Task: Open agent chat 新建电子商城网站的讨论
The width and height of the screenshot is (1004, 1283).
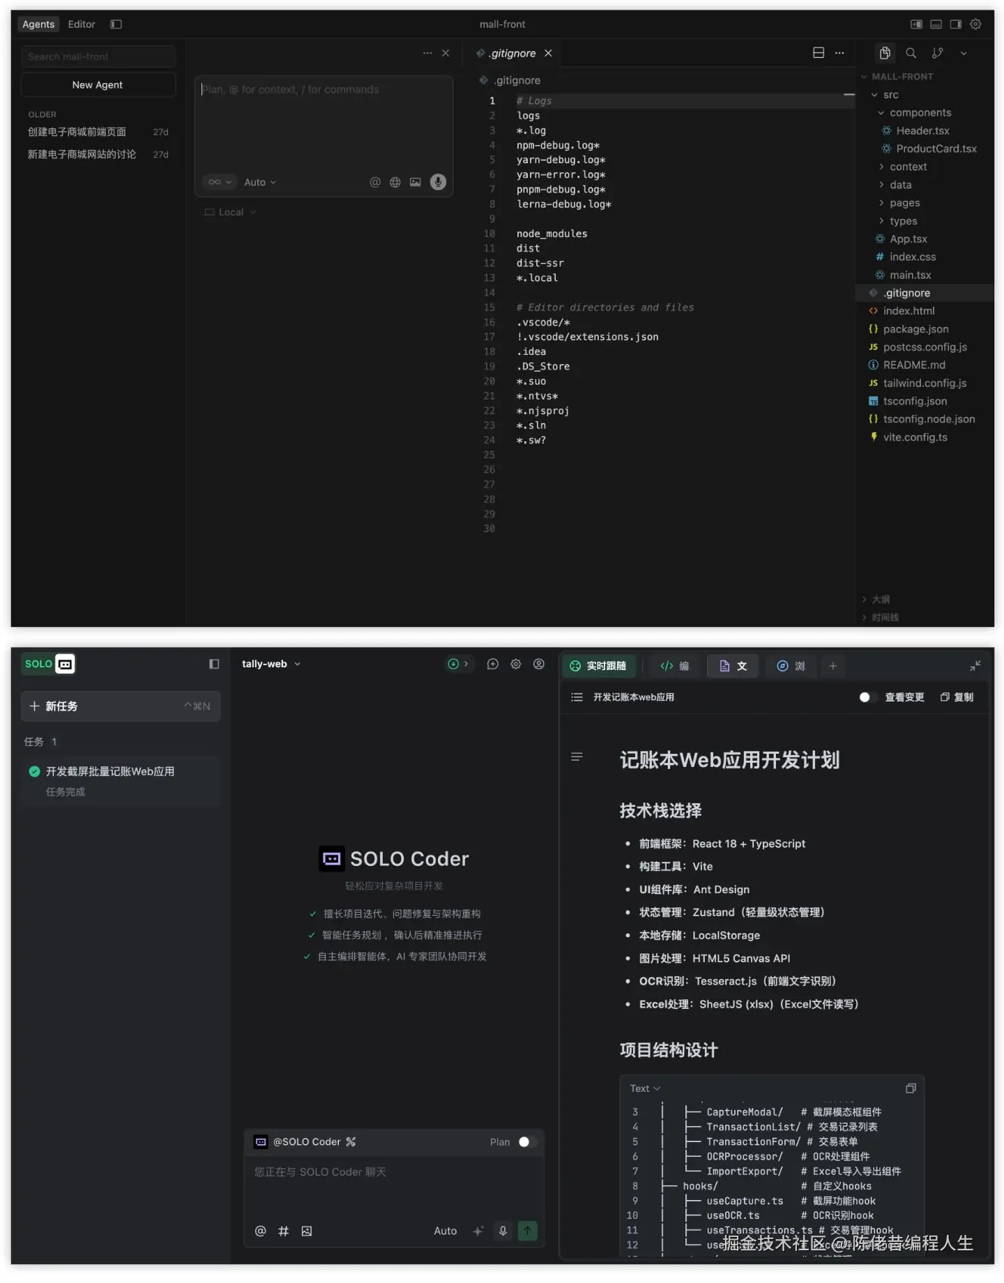Action: pos(98,154)
